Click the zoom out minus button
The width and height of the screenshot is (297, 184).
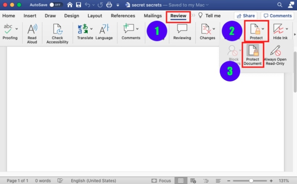[229, 181]
